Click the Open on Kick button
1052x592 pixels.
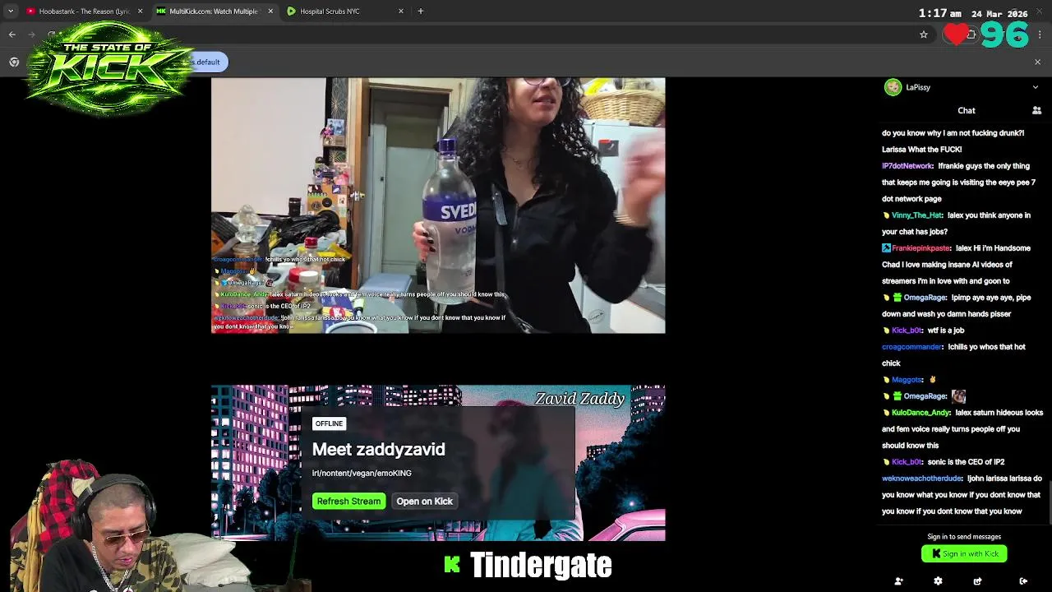424,501
